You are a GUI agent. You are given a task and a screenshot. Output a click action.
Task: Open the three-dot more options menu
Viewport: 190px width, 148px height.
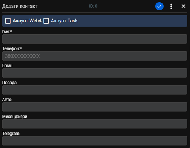point(171,6)
